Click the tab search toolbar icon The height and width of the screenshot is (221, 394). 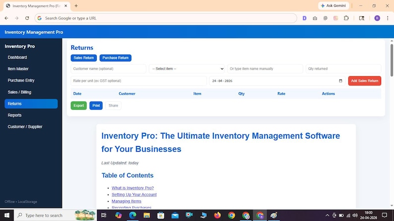pyautogui.click(x=362, y=18)
